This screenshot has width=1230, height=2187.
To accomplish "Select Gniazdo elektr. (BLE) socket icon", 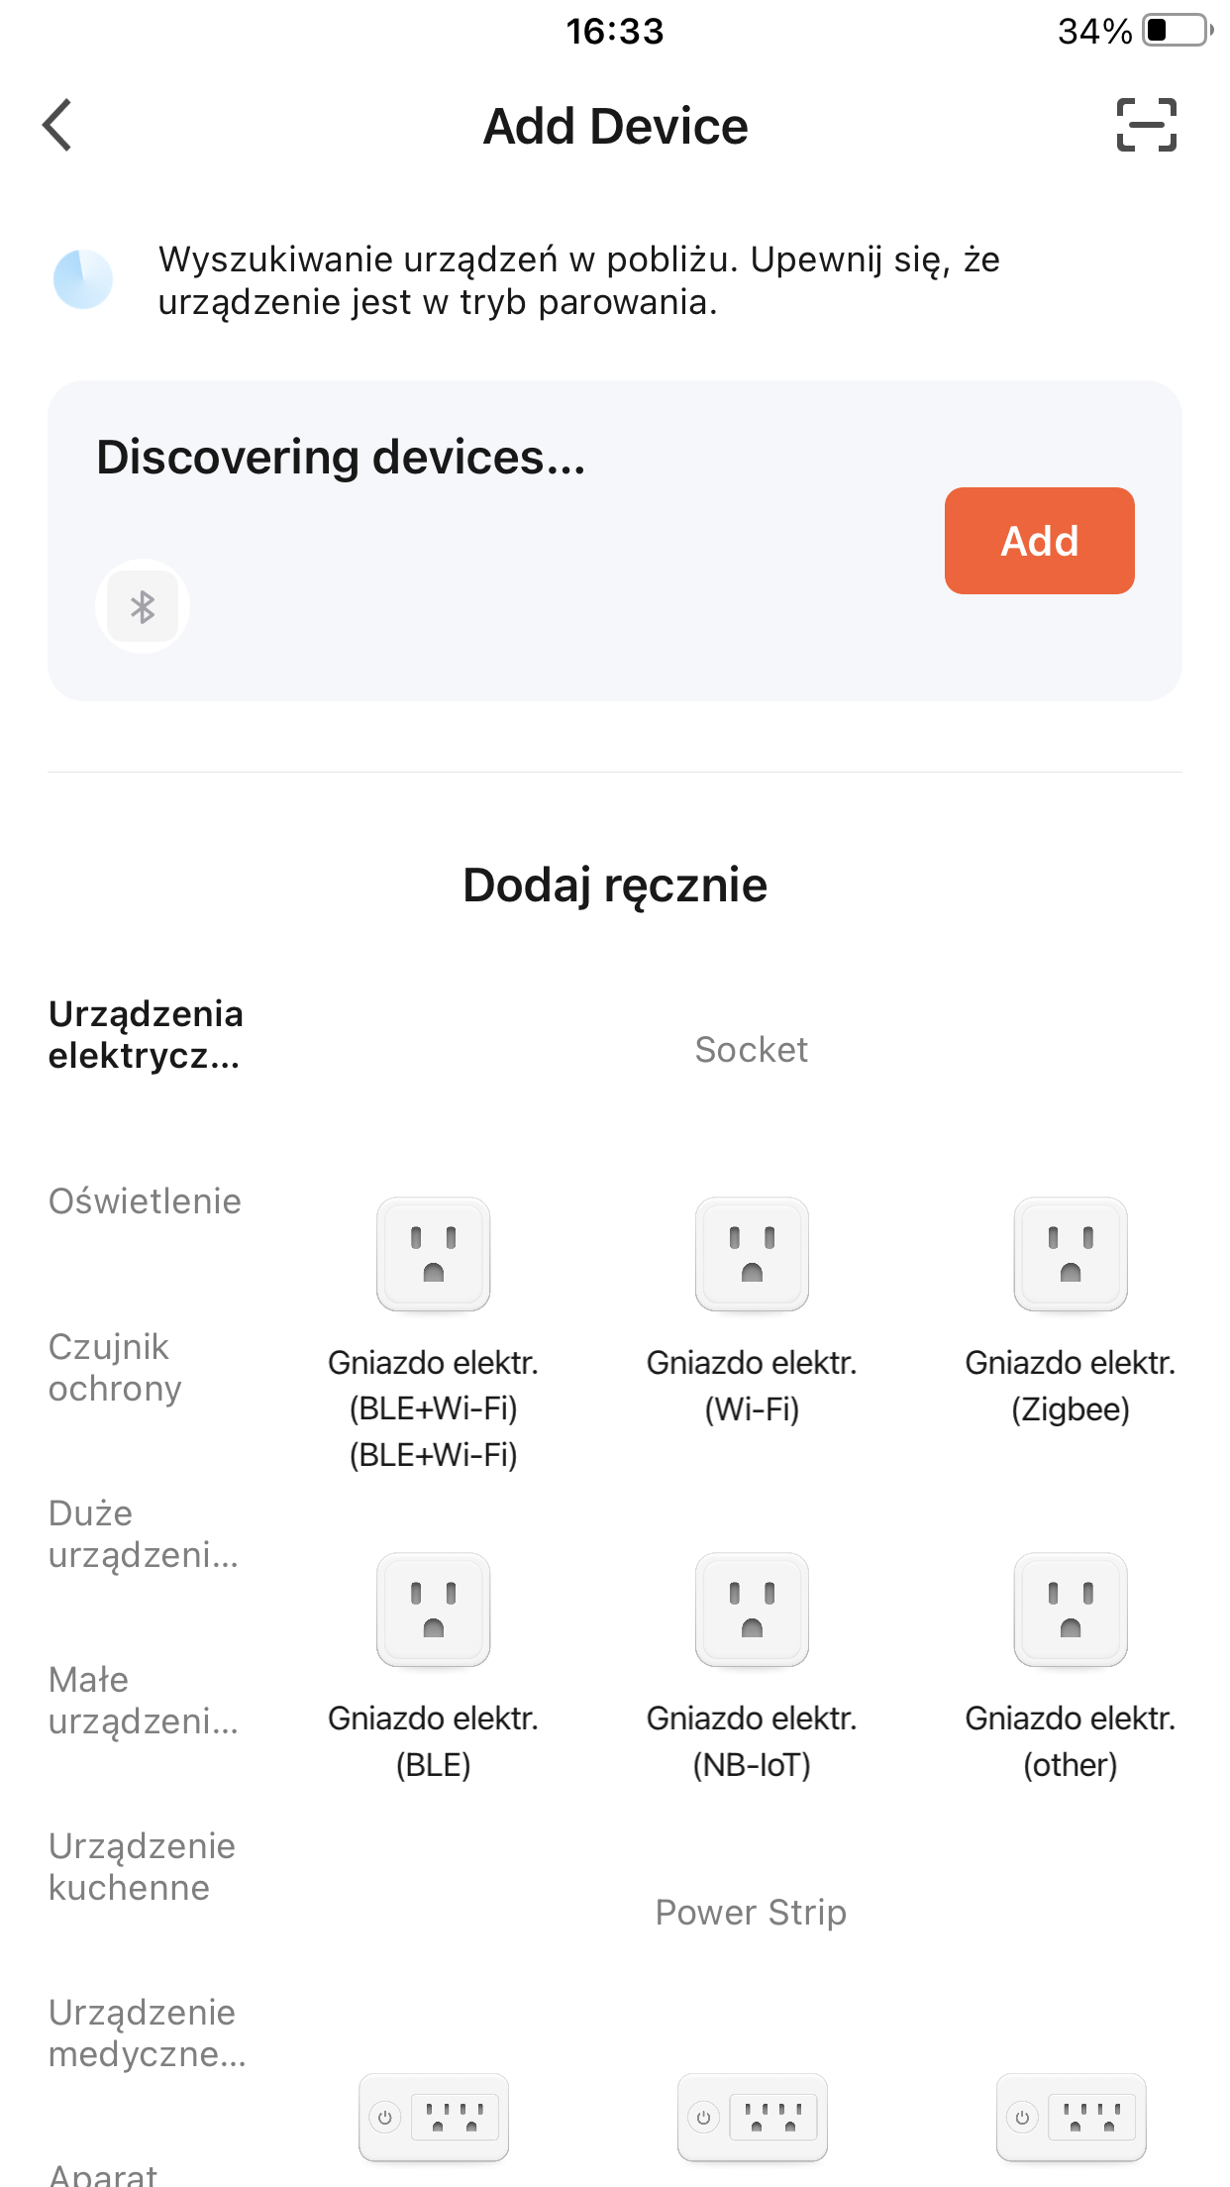I will coord(433,1610).
